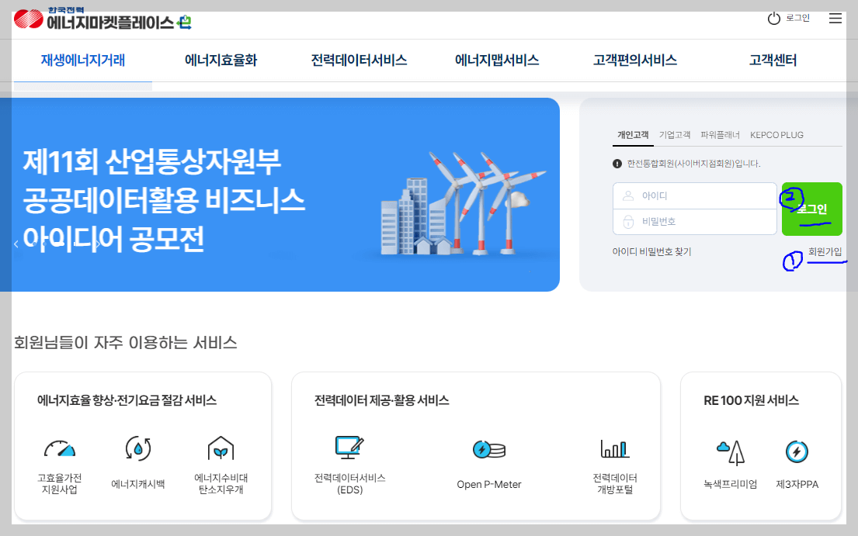Screen dimensions: 858x536
Task: Select the Open P-Meter coin meter icon
Action: 488,448
